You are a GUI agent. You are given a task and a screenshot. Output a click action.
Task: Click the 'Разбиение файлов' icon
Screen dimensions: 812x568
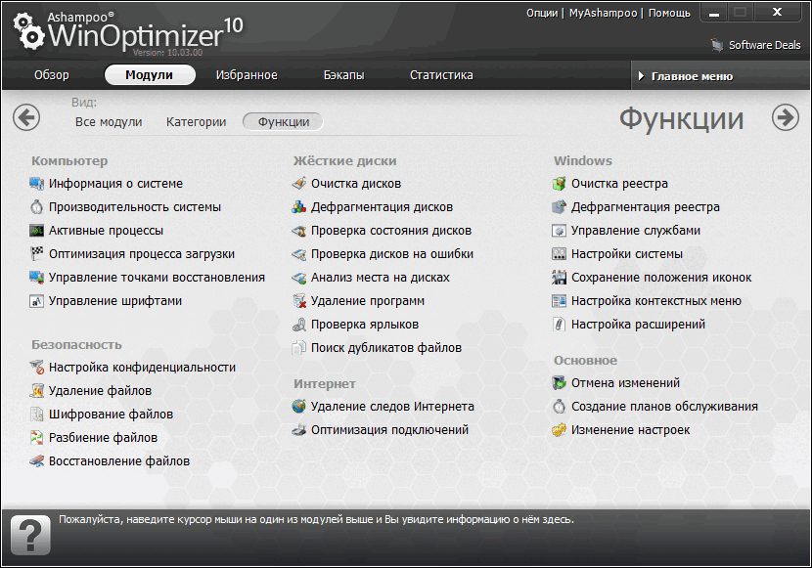pyautogui.click(x=37, y=438)
